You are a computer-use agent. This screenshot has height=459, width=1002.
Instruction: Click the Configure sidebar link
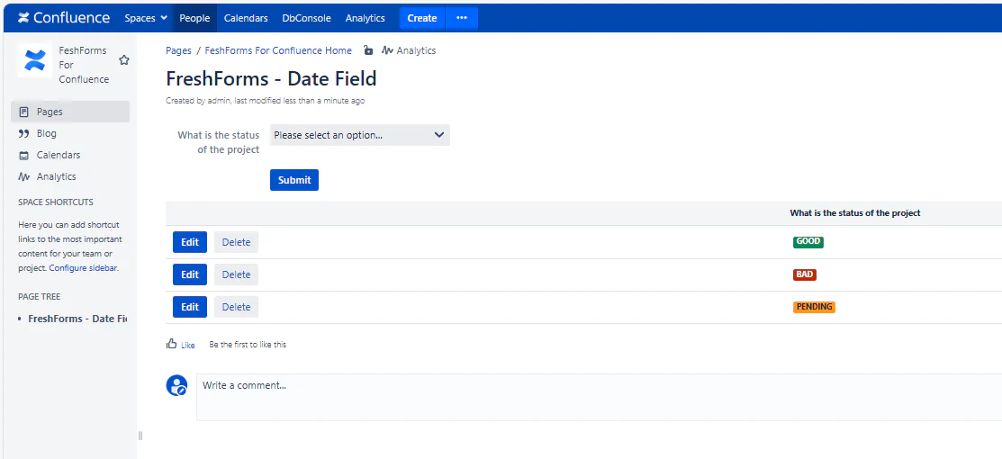click(x=83, y=268)
